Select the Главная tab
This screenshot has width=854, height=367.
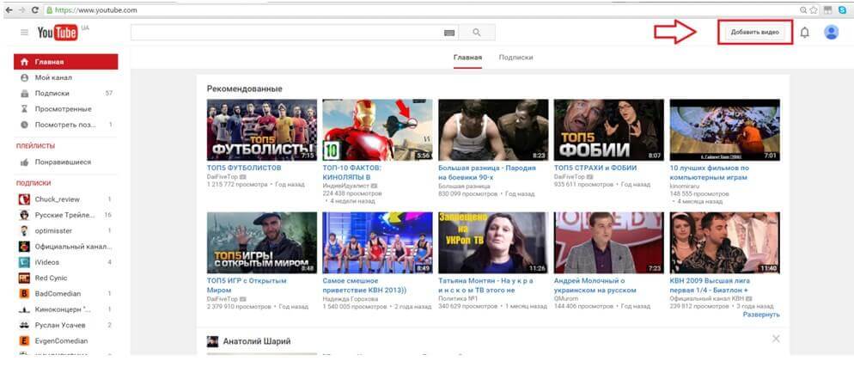click(467, 58)
